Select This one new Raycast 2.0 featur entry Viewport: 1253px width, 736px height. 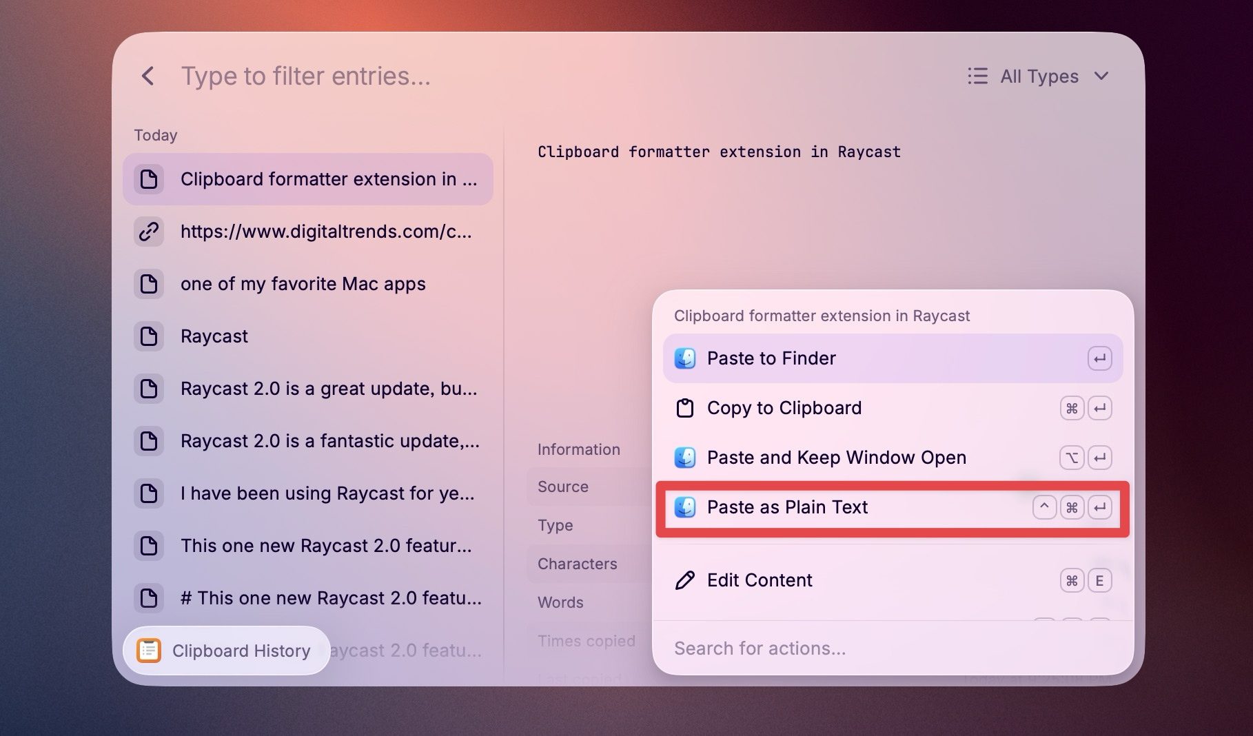(x=308, y=546)
